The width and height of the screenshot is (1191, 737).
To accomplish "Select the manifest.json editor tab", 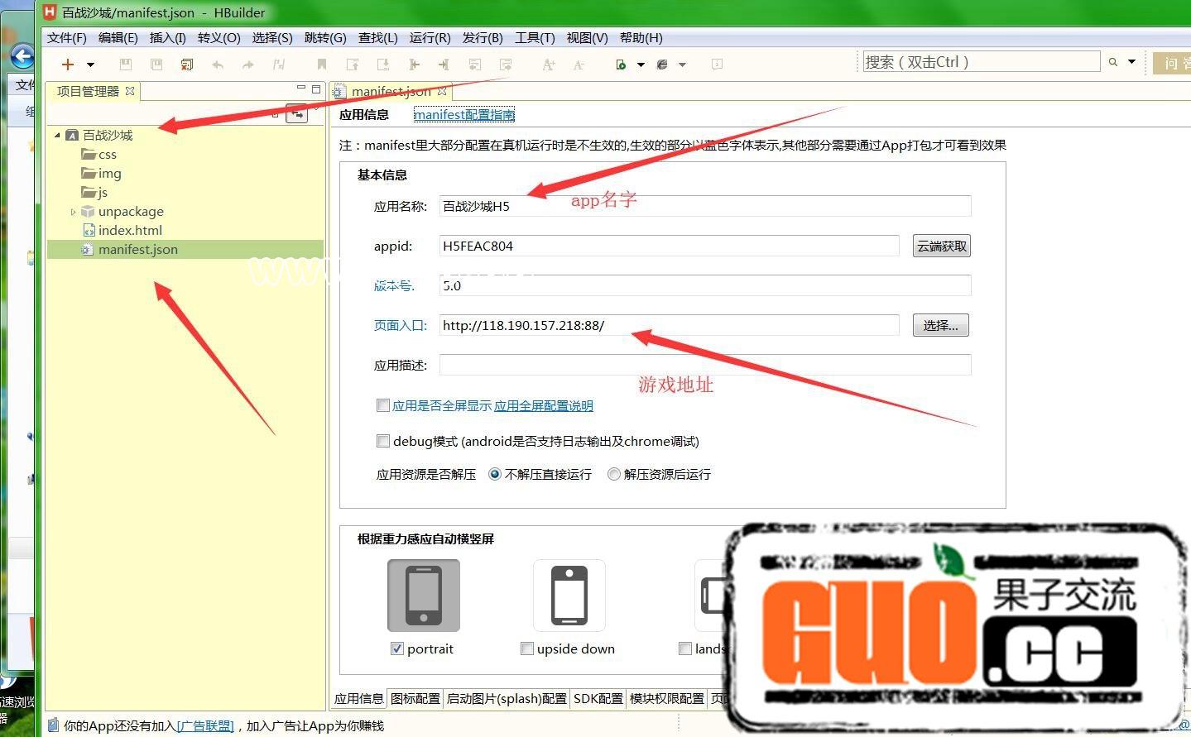I will tap(390, 91).
